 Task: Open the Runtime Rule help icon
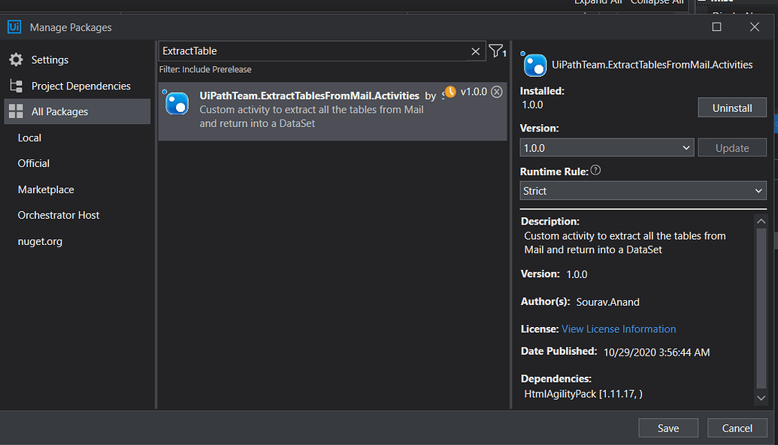click(x=595, y=169)
